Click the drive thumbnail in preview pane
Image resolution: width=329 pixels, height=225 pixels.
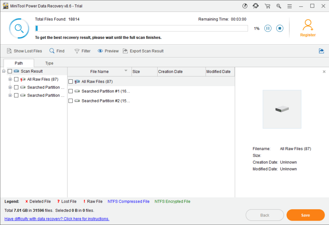point(282,109)
